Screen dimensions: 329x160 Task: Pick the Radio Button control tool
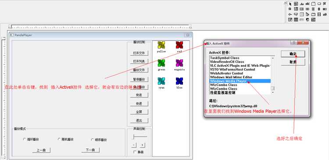(x=290, y=9)
